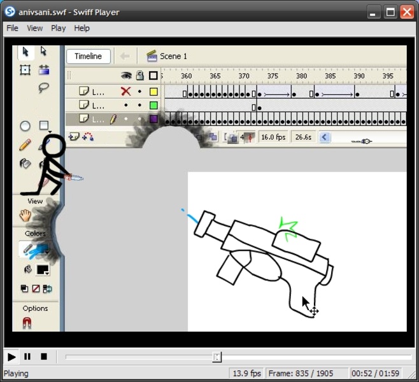Click the Timeline button
The height and width of the screenshot is (382, 419).
[x=88, y=56]
